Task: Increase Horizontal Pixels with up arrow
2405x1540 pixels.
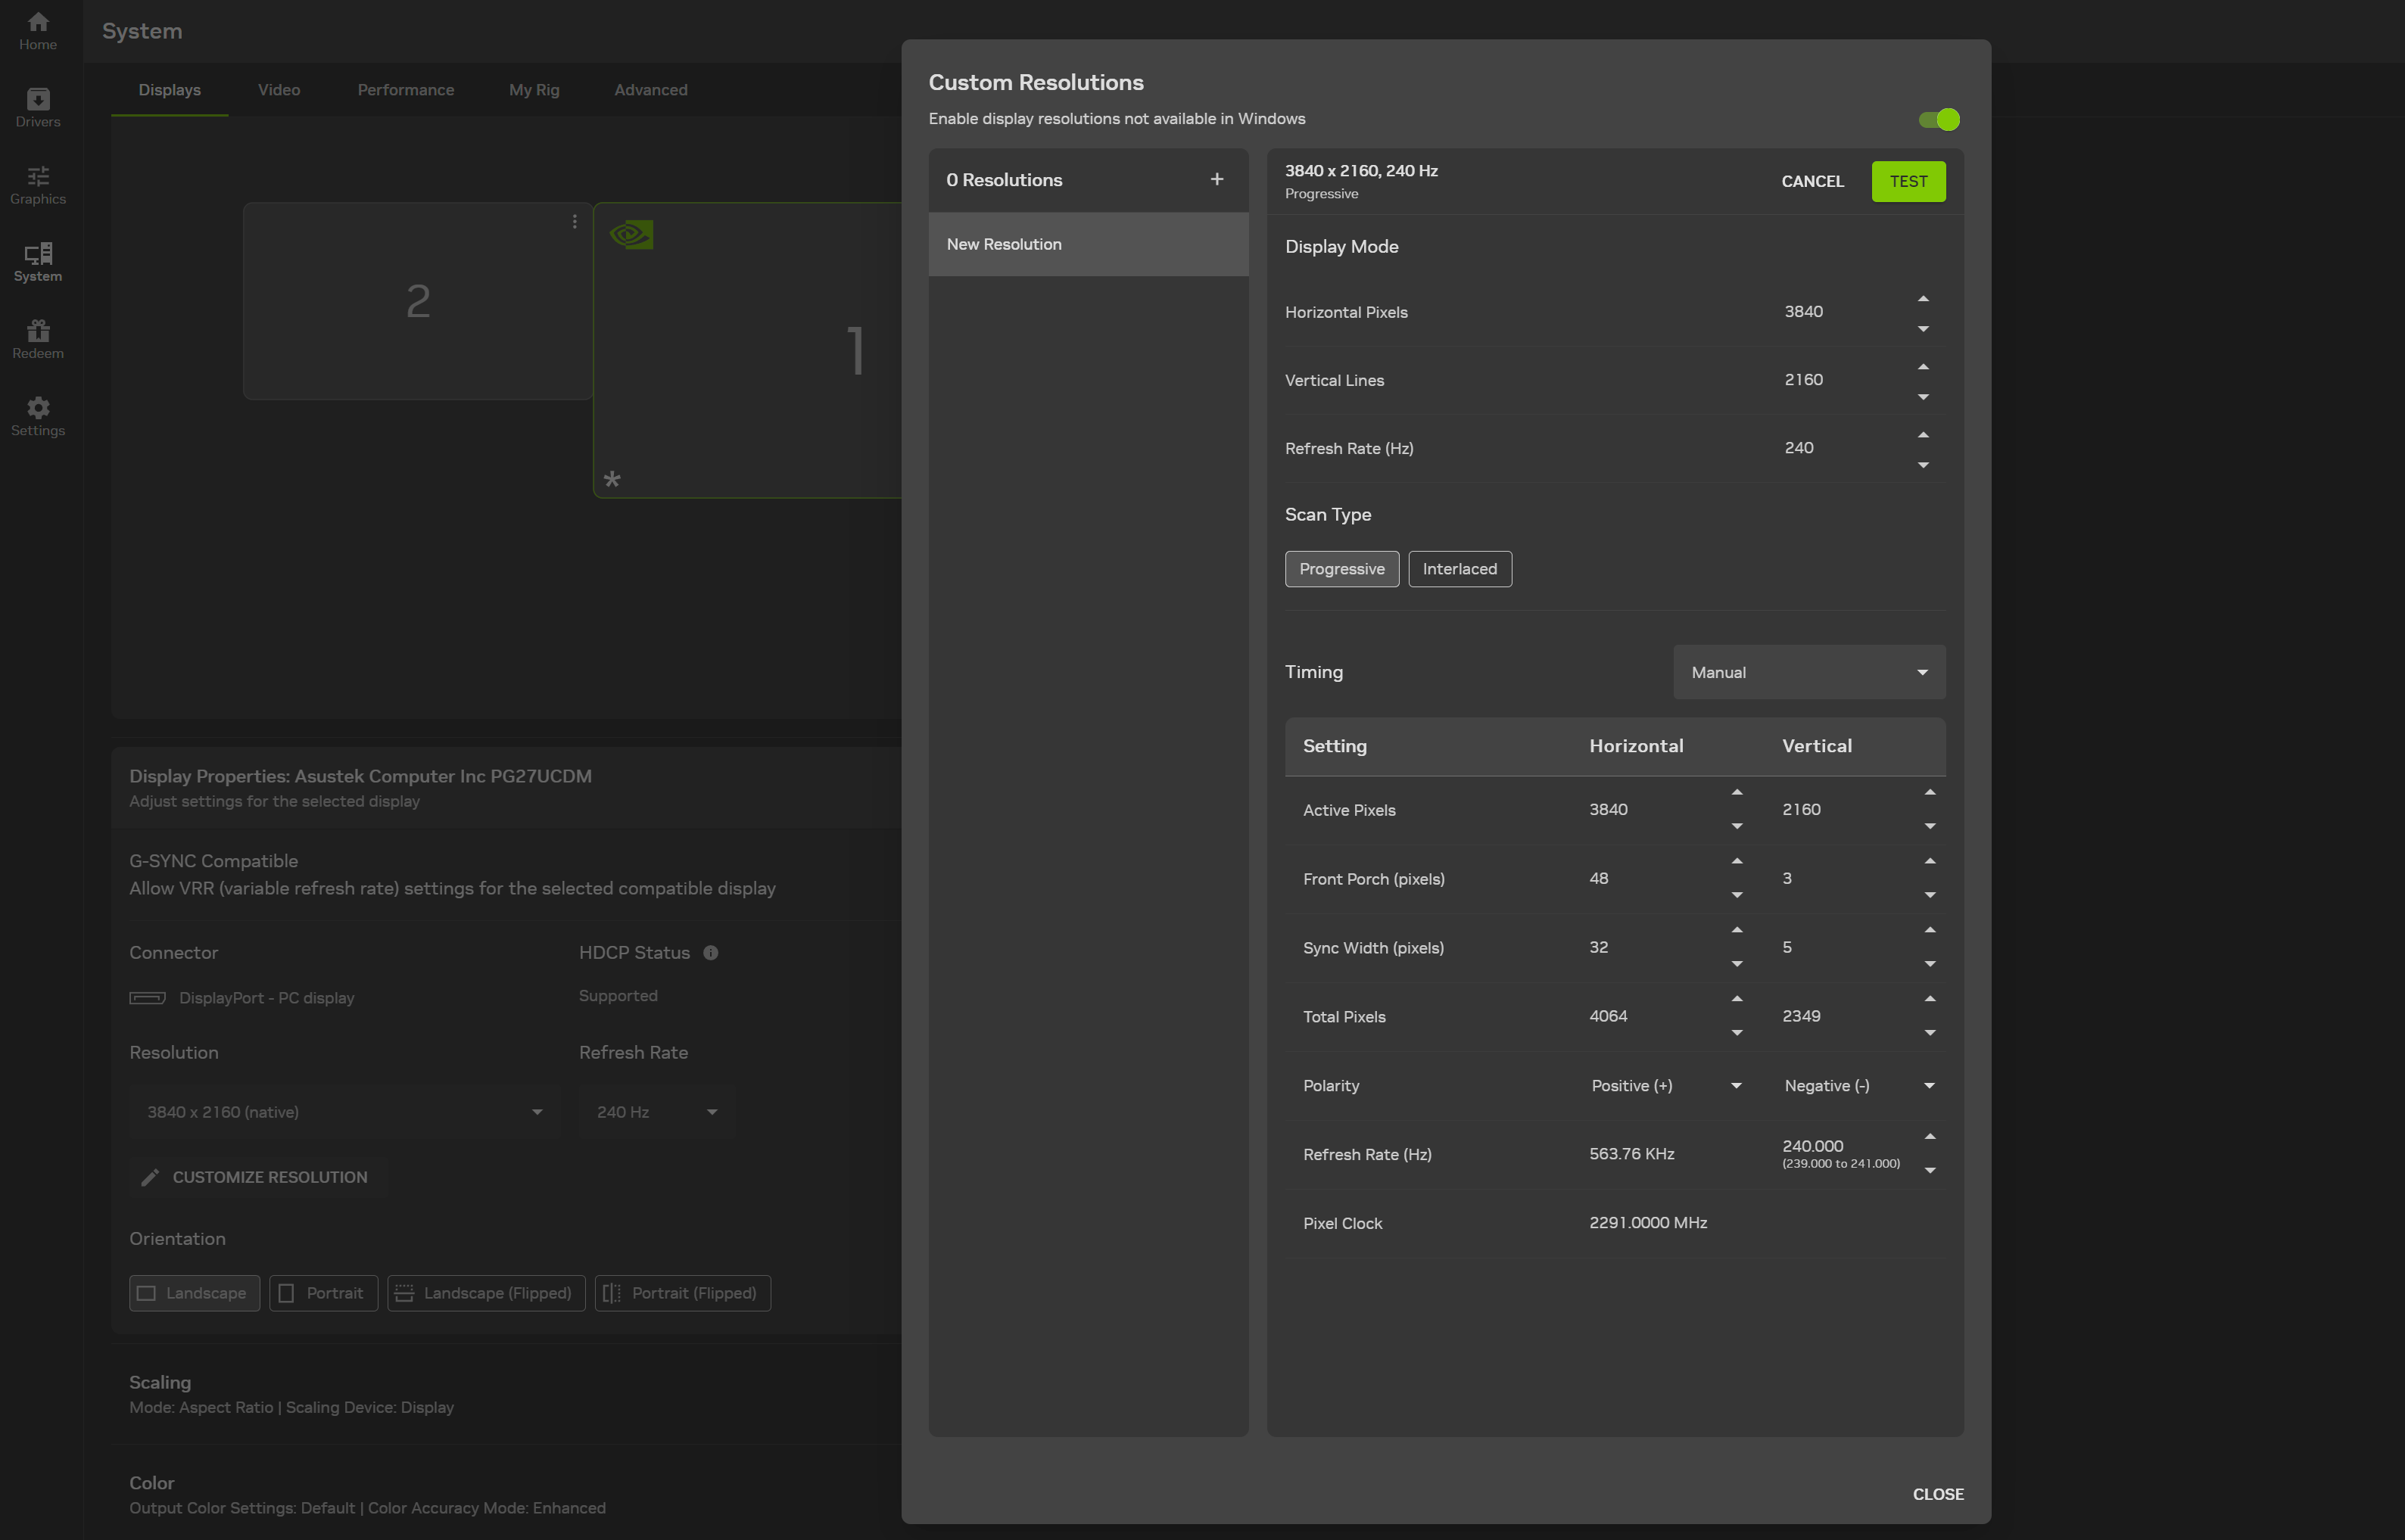Action: pyautogui.click(x=1922, y=299)
